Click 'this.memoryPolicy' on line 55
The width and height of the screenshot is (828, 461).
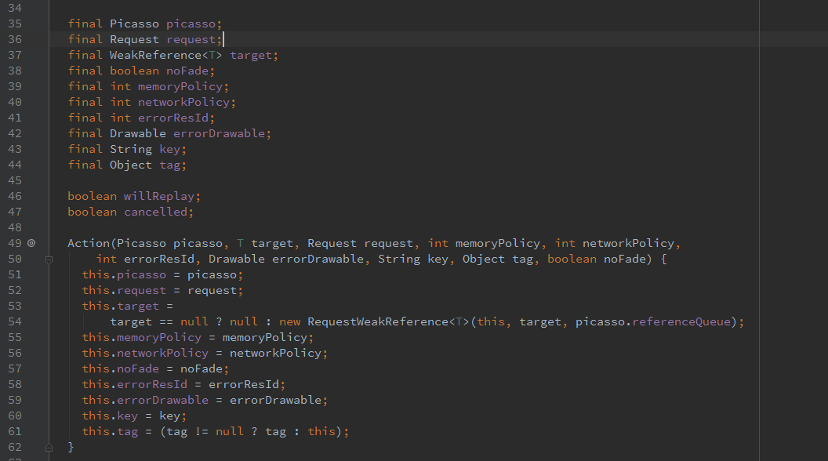(141, 337)
